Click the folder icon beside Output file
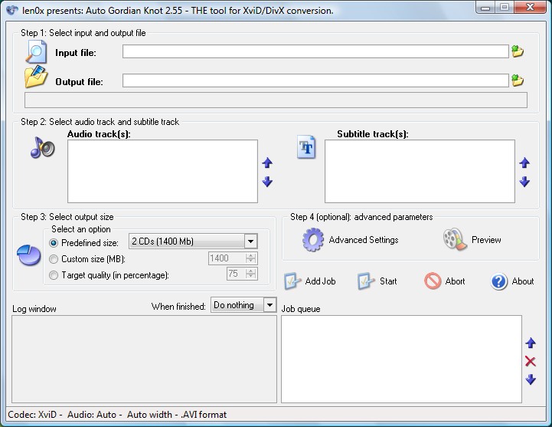 [36, 77]
